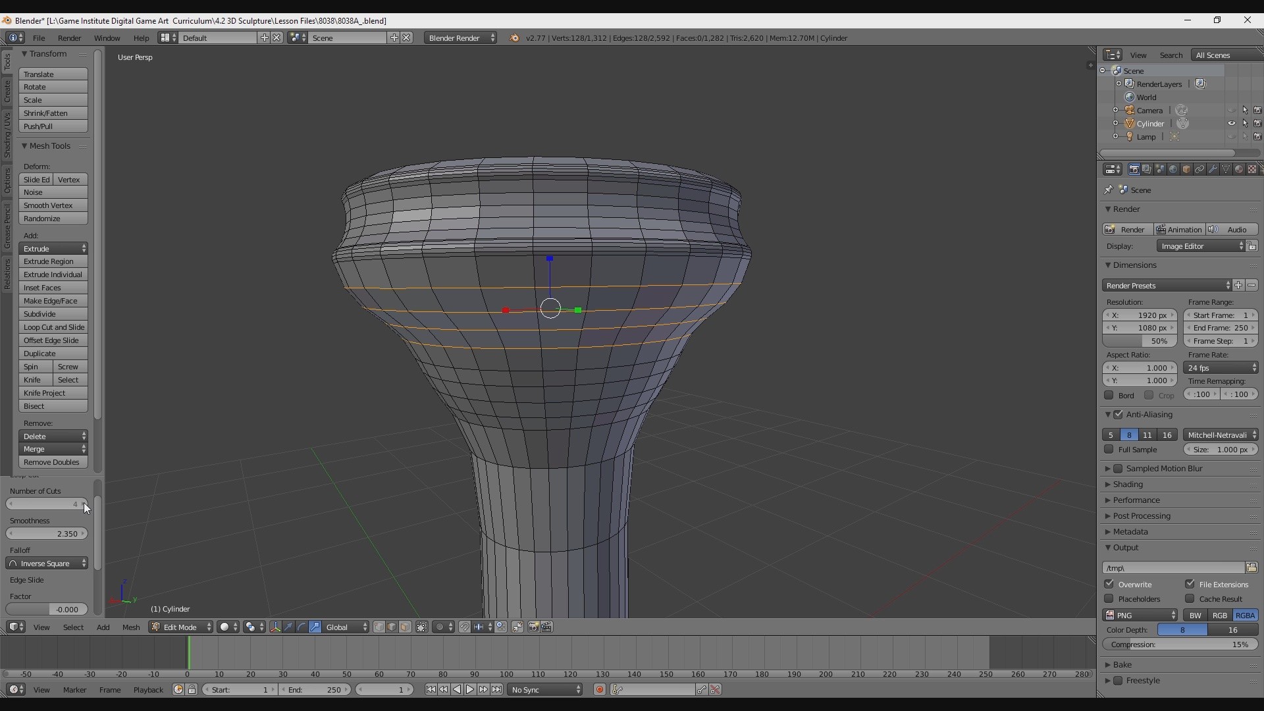
Task: Click the output path folder browse icon
Action: pyautogui.click(x=1251, y=568)
